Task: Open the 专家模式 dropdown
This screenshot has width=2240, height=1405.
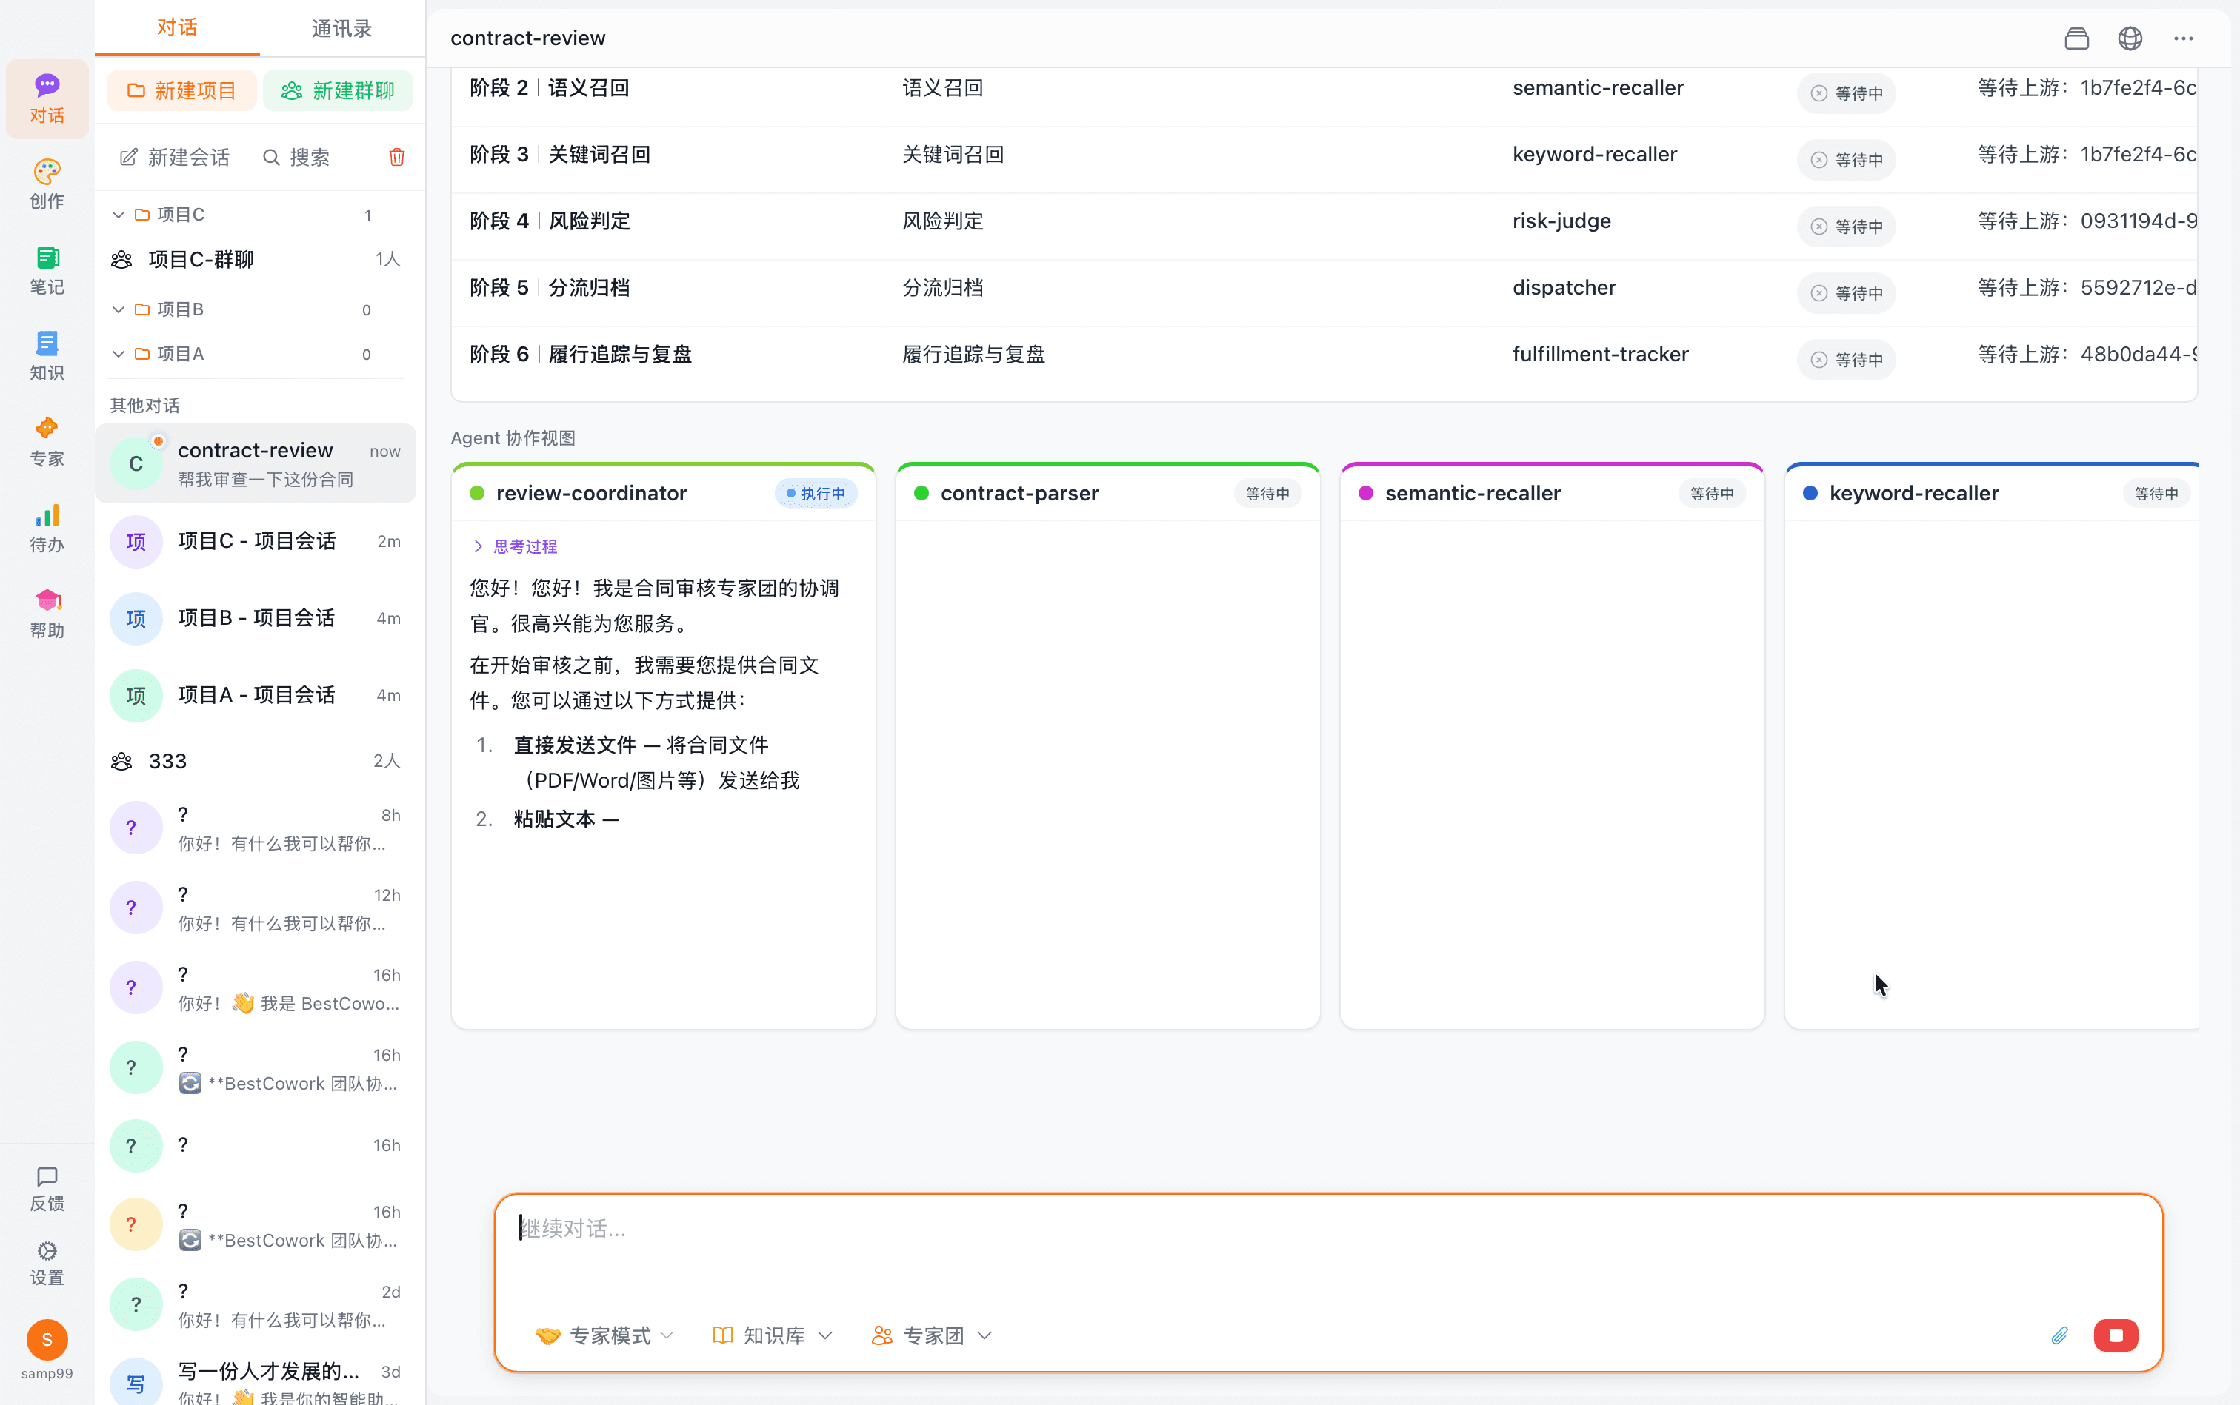Action: (604, 1335)
